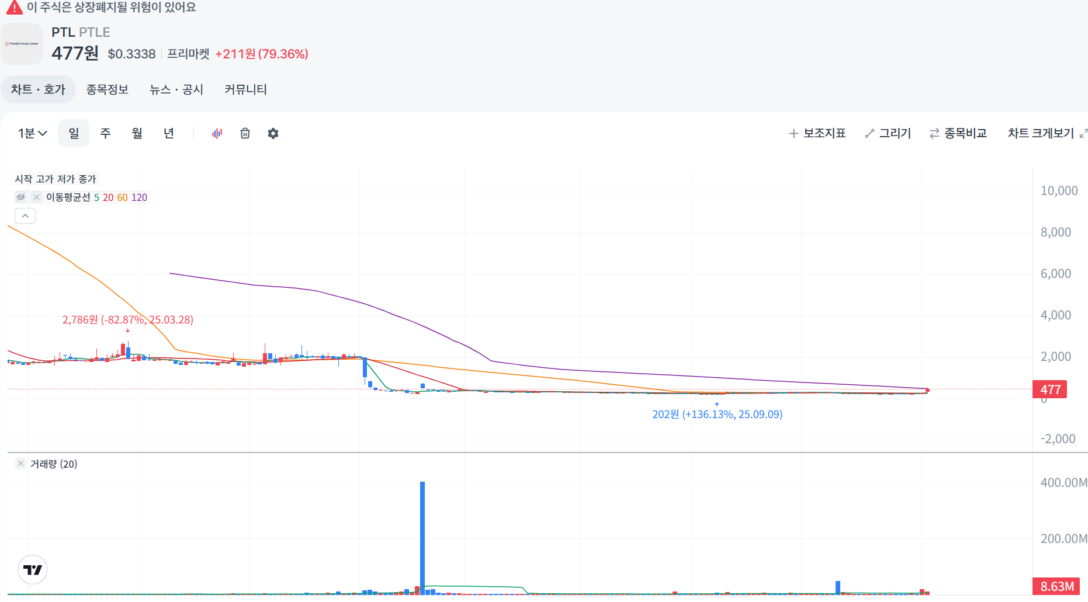Image resolution: width=1088 pixels, height=602 pixels.
Task: Click the 이동평균선 moving average legend name
Action: 68,197
